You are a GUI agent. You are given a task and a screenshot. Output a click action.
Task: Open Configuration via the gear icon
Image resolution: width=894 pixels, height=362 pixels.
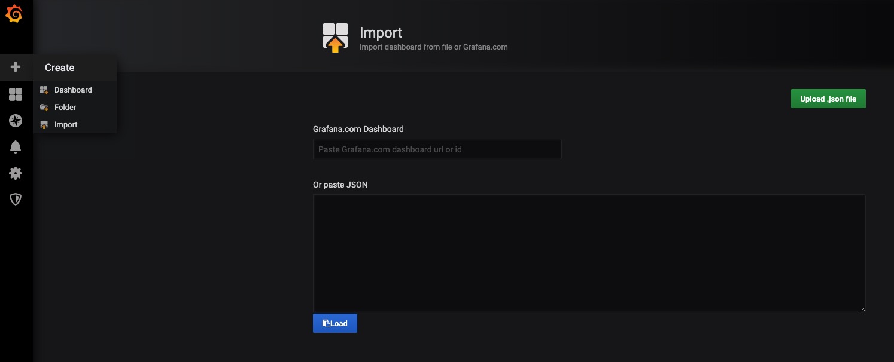pos(16,173)
